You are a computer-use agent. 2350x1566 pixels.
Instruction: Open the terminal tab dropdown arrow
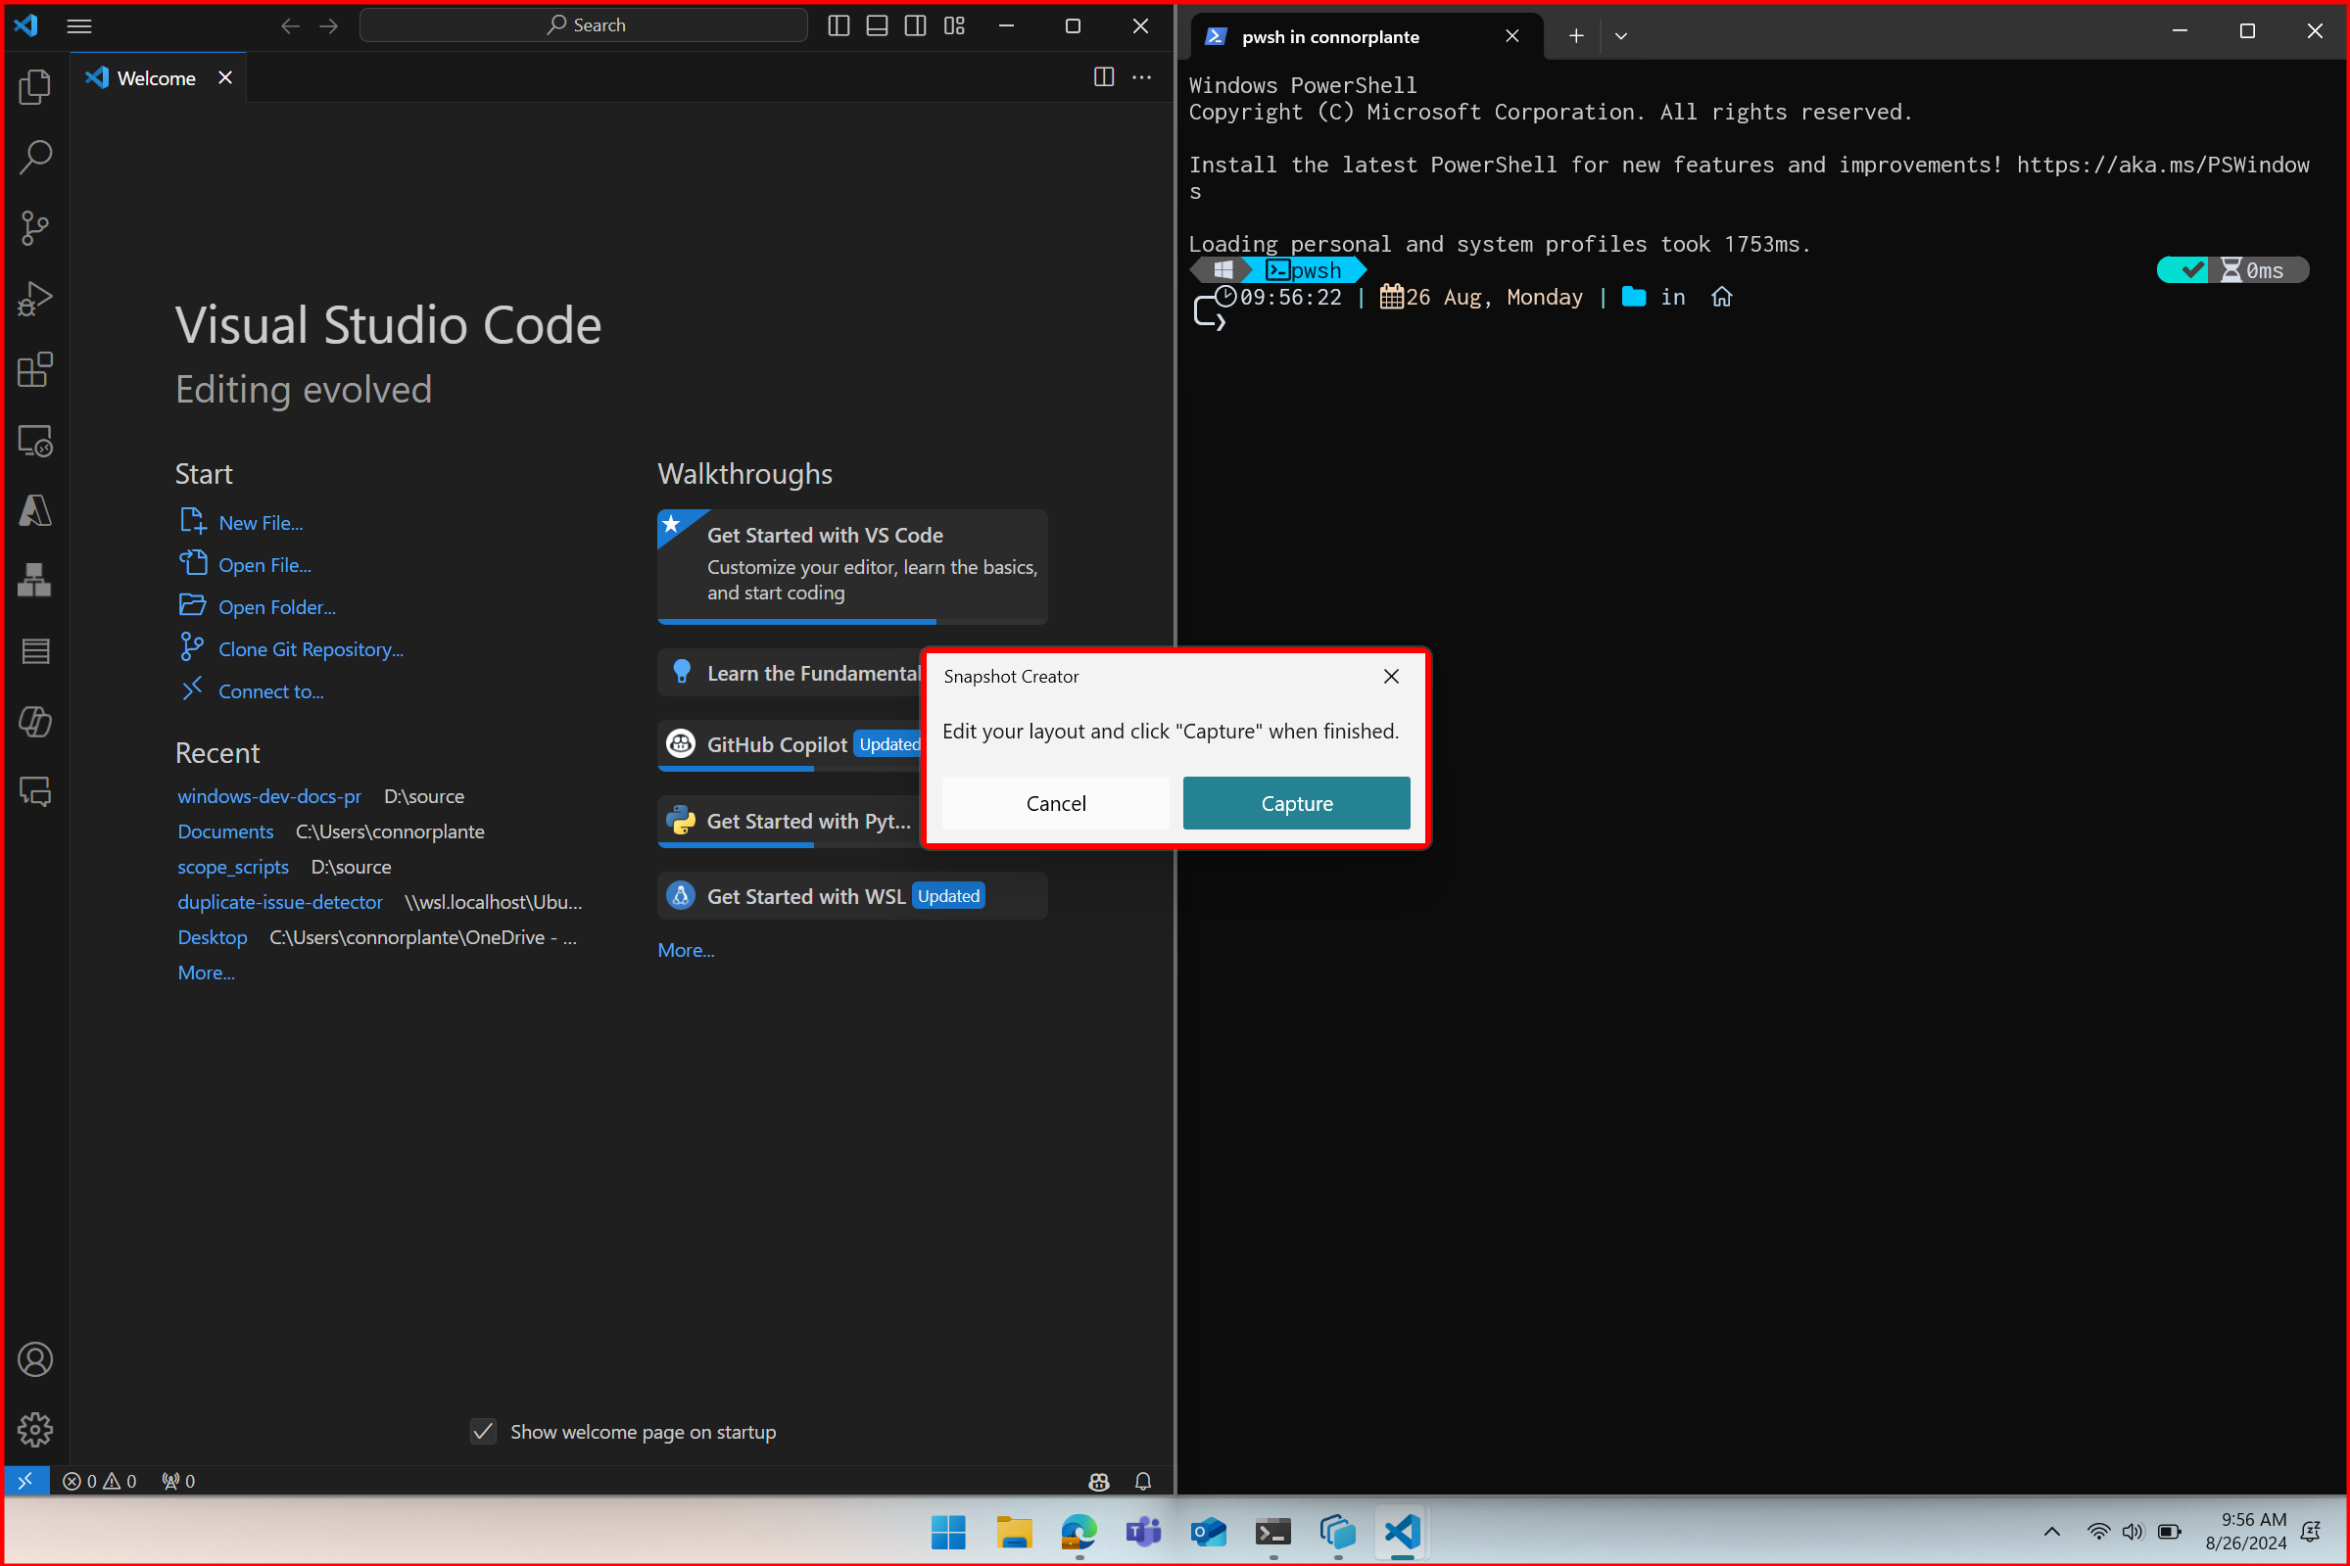coord(1623,35)
